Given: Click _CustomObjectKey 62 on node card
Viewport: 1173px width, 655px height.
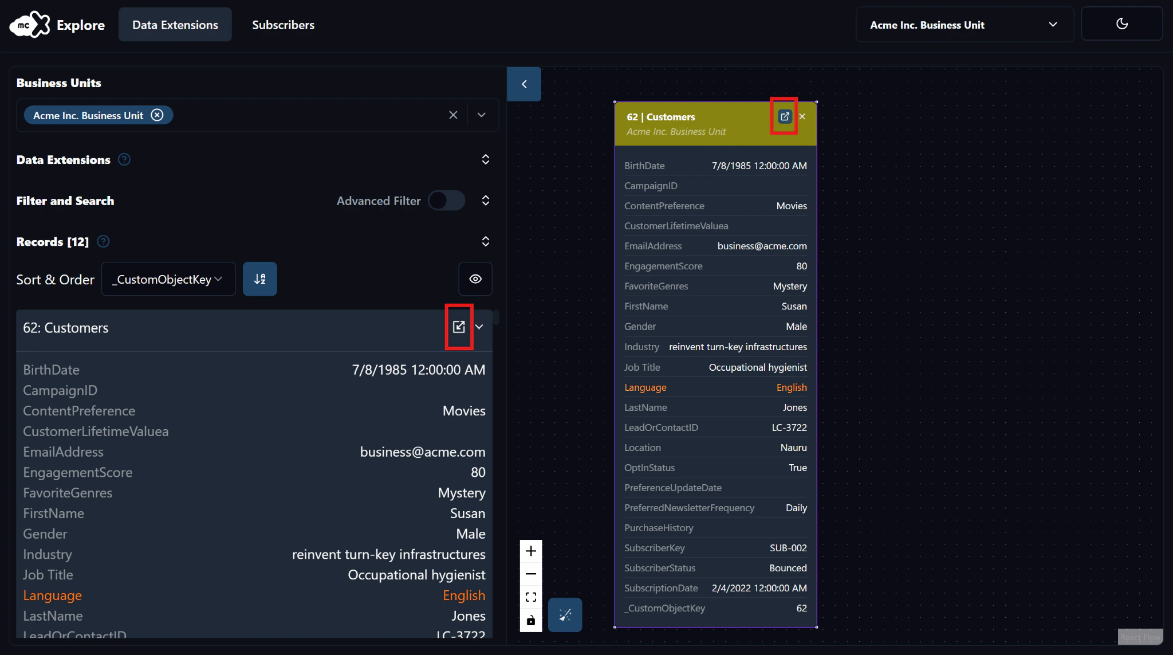Looking at the screenshot, I should (801, 608).
